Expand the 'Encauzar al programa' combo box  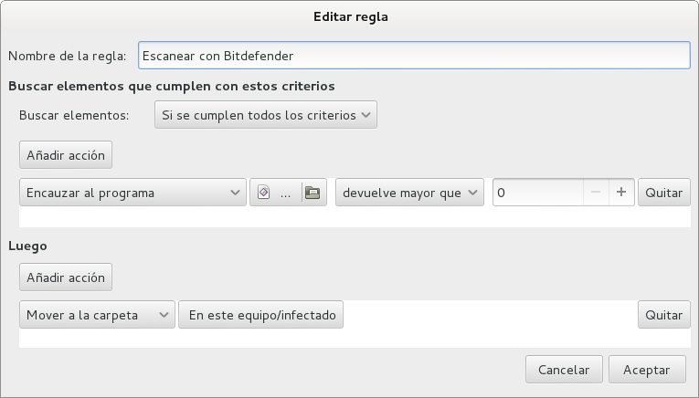[x=132, y=193]
